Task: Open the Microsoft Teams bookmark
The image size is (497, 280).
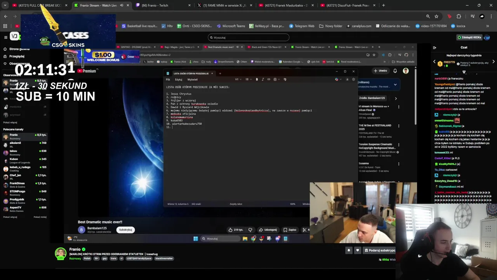Action: 231,26
